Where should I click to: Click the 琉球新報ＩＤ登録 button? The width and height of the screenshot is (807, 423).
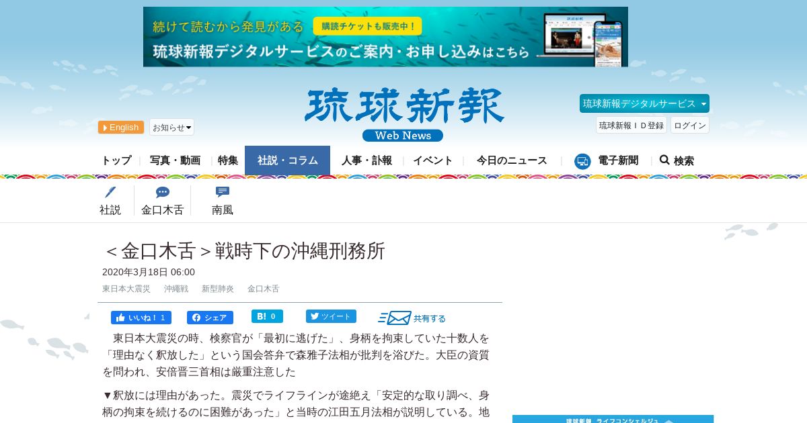(x=631, y=125)
